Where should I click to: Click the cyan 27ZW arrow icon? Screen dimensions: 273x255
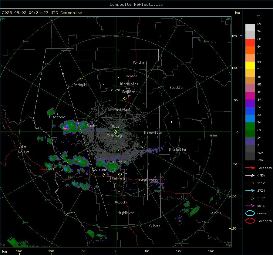(250, 191)
